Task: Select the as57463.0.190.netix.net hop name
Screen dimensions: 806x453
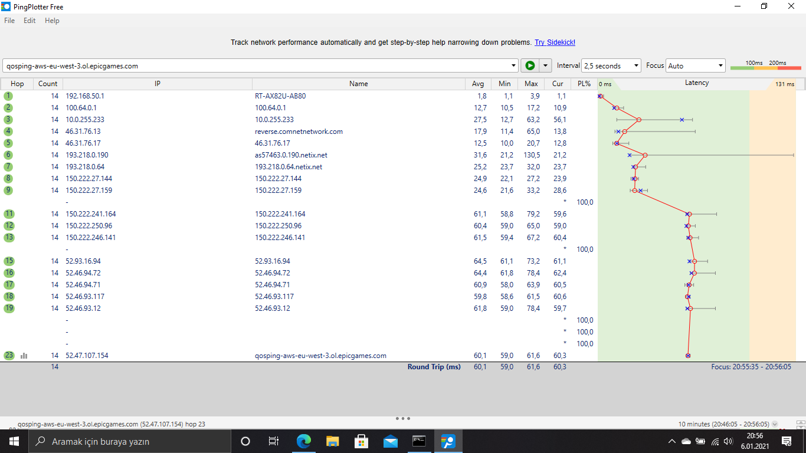Action: click(x=291, y=155)
